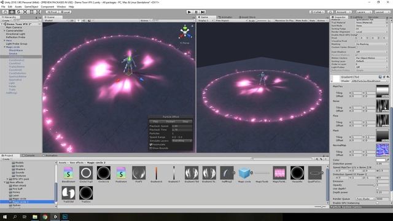Open File Explorer from taskbar
The image size is (393, 221).
35,217
